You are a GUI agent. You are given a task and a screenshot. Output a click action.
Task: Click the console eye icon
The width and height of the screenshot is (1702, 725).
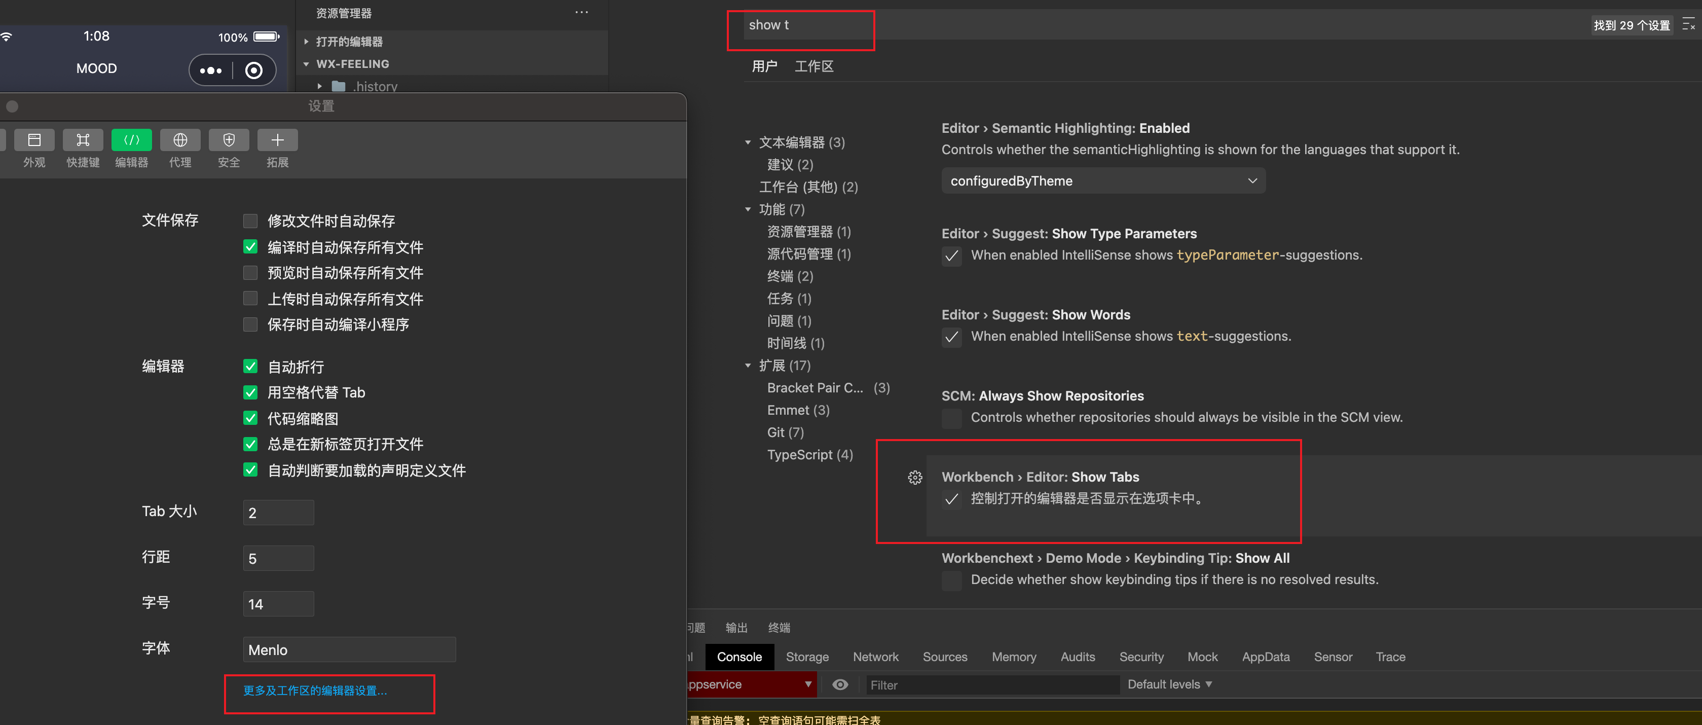[840, 684]
